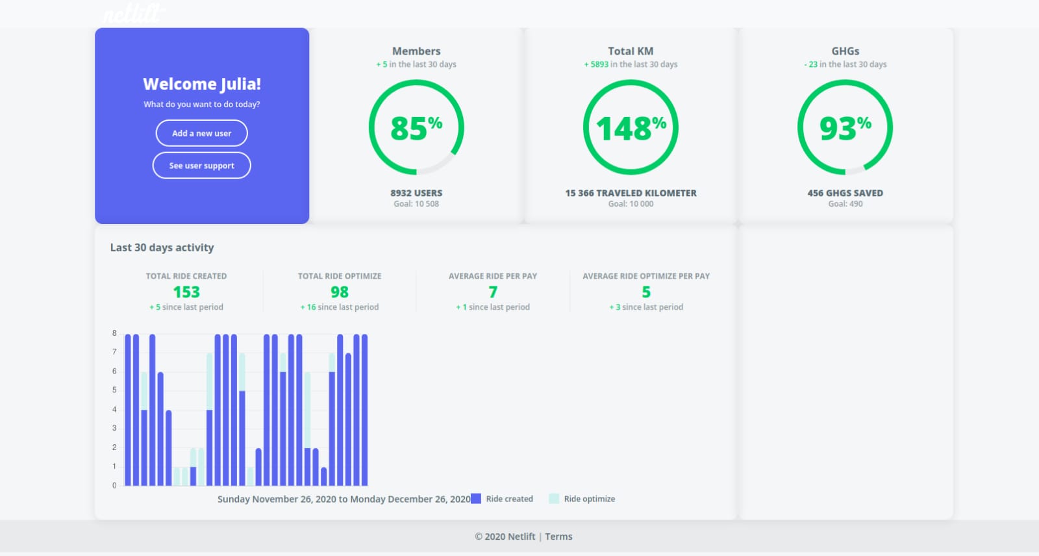The width and height of the screenshot is (1039, 556).
Task: Click the GHGs card title
Action: (x=845, y=51)
